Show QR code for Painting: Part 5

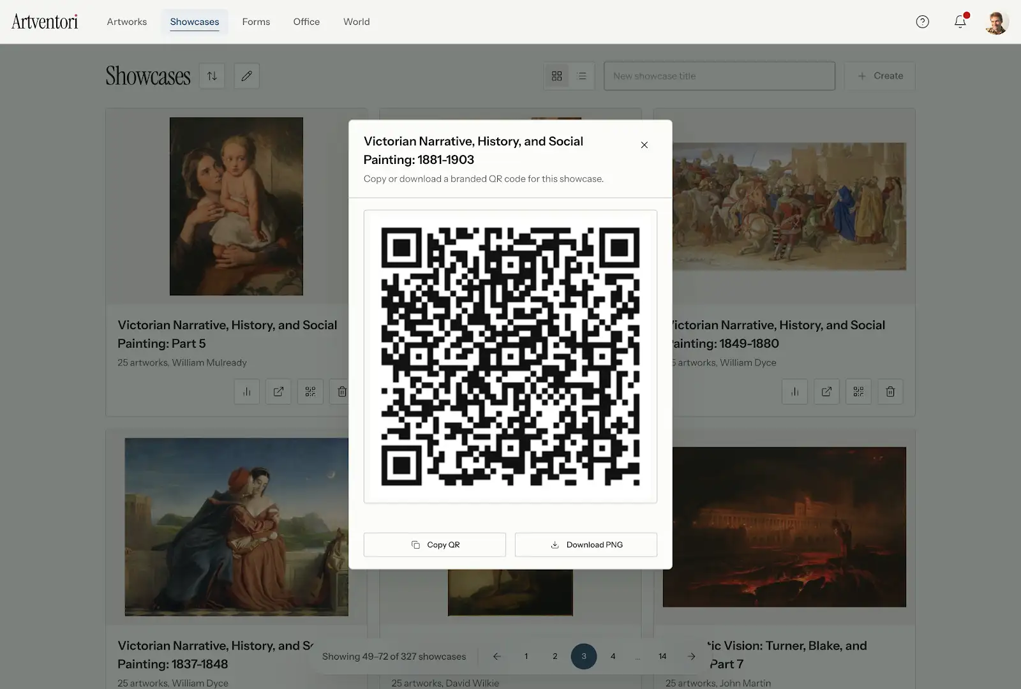point(310,392)
